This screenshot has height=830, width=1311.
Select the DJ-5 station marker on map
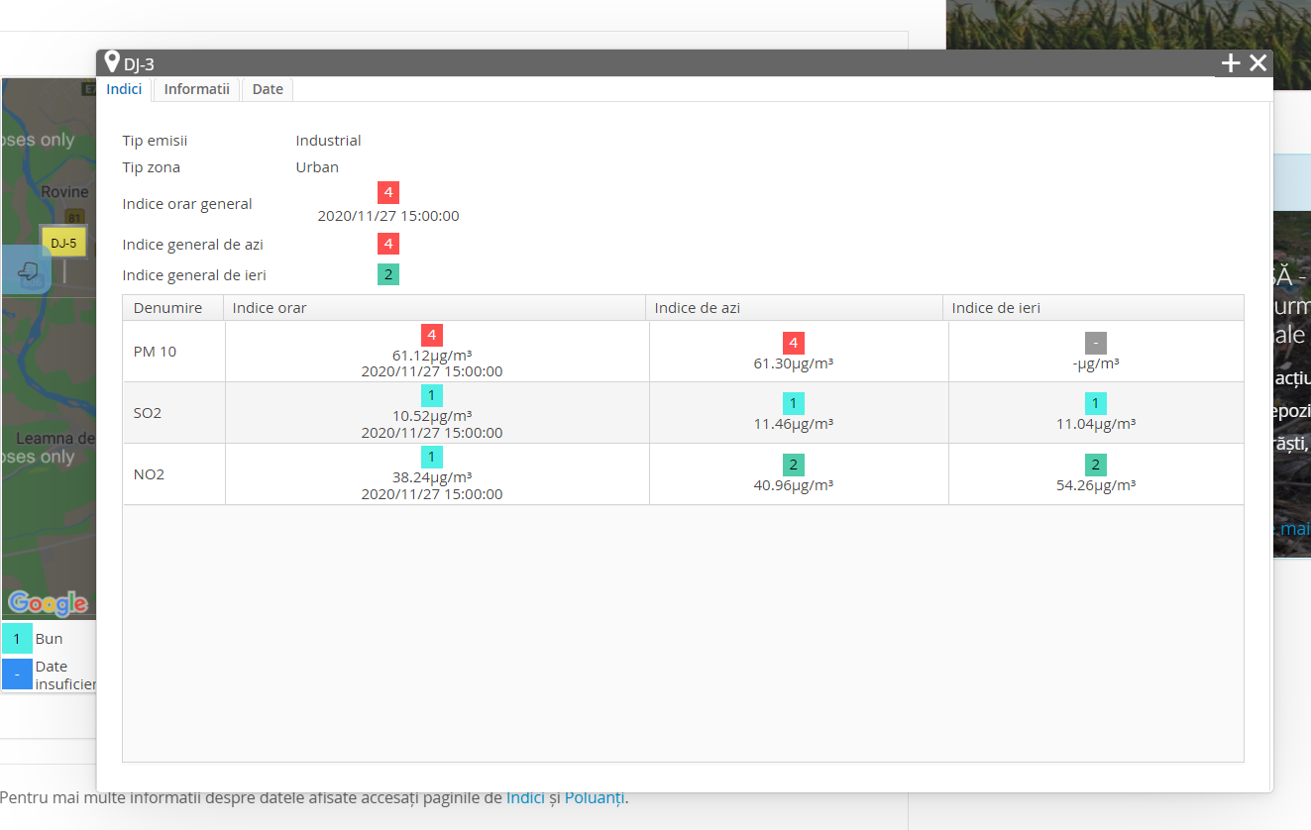coord(63,243)
